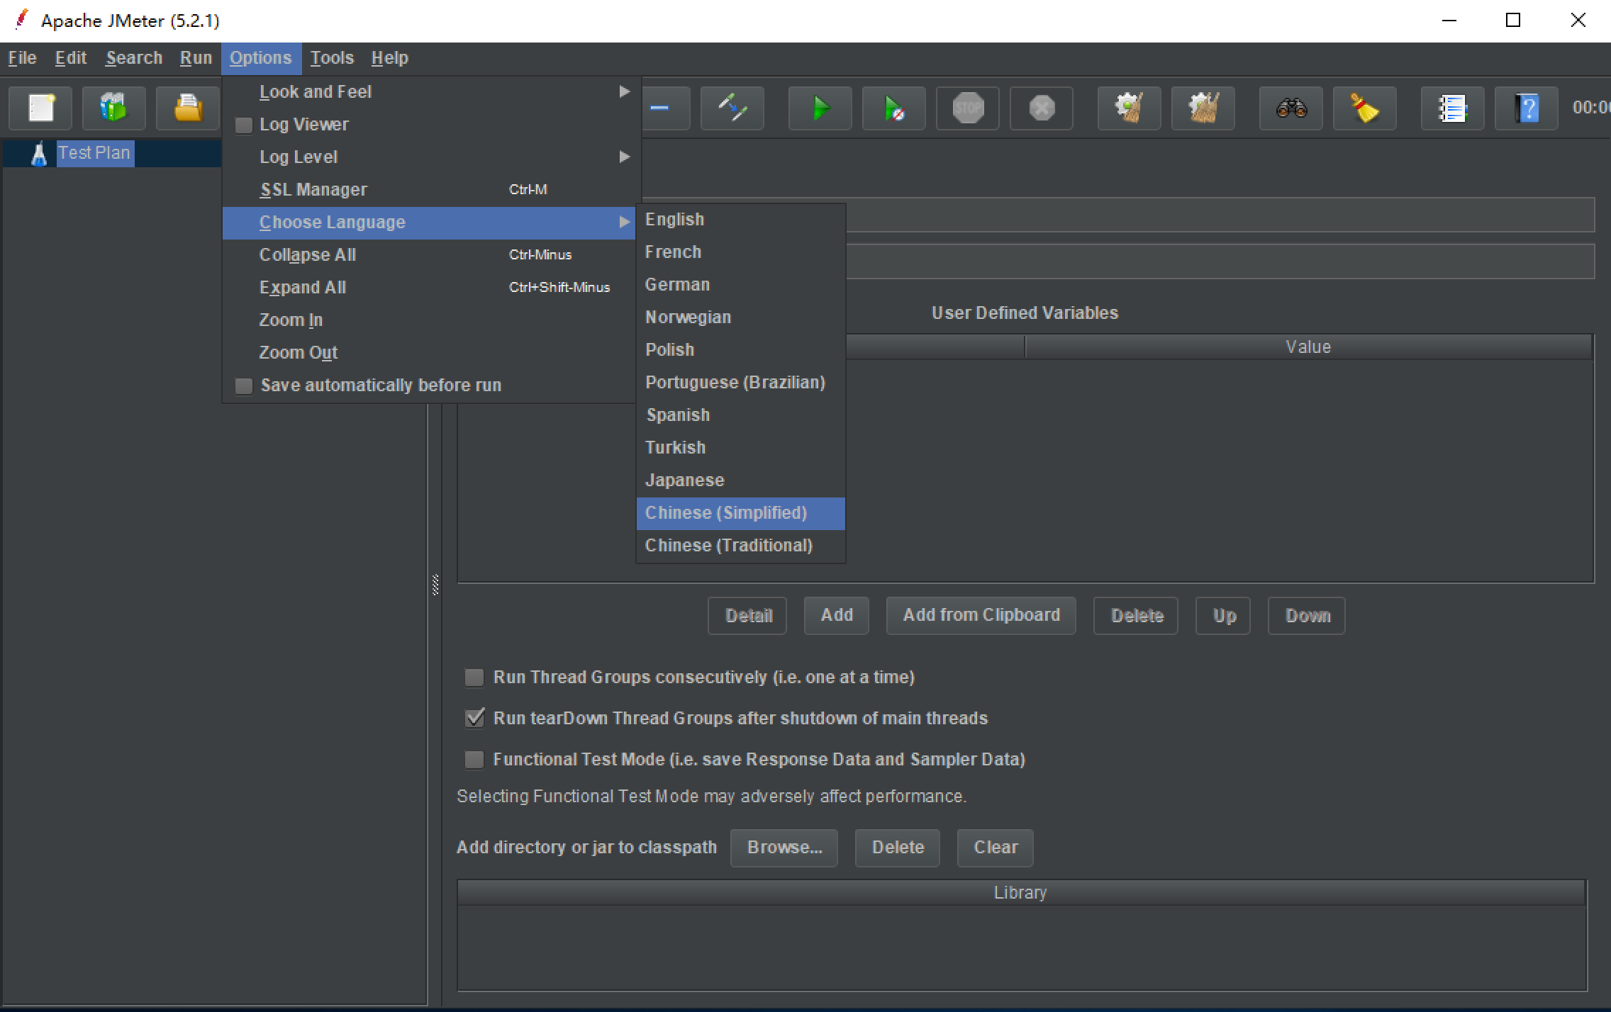Image resolution: width=1611 pixels, height=1012 pixels.
Task: Click the Function Helper list icon
Action: [1452, 108]
